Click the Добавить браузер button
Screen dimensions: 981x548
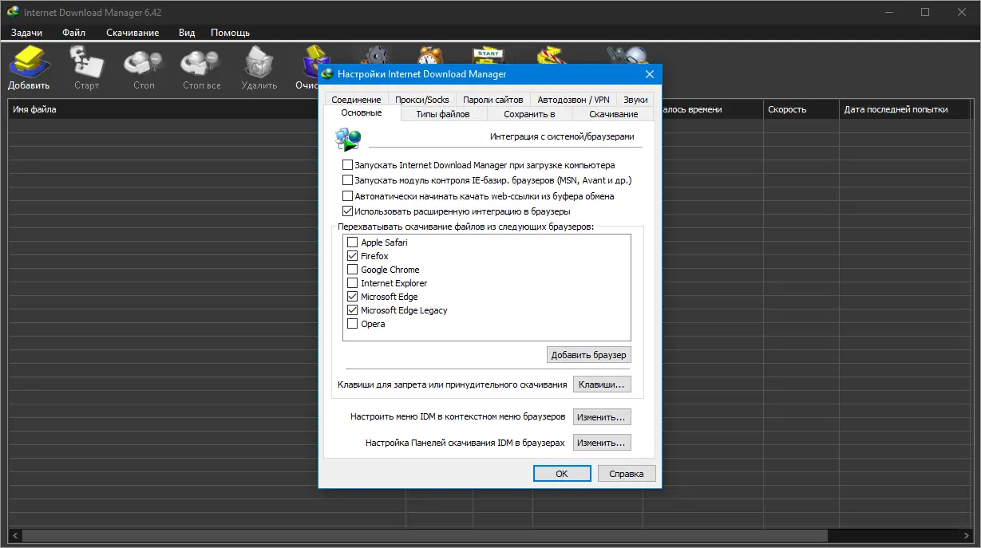[x=589, y=354]
